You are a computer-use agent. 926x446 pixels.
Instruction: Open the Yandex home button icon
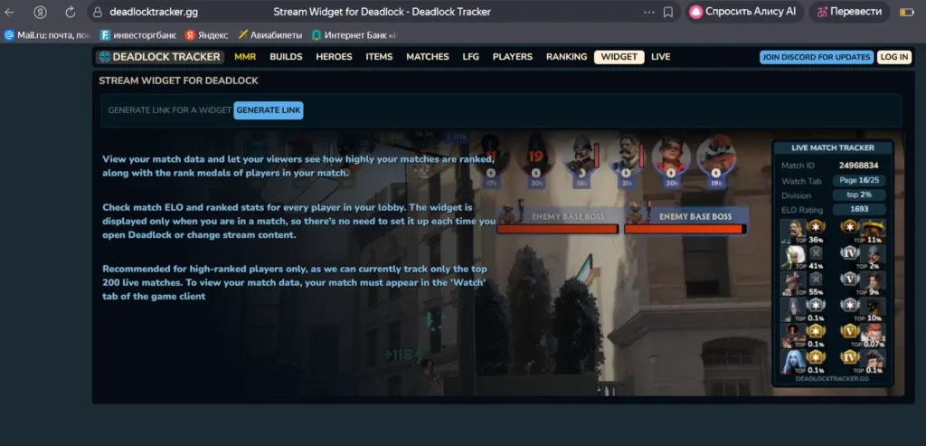40,13
